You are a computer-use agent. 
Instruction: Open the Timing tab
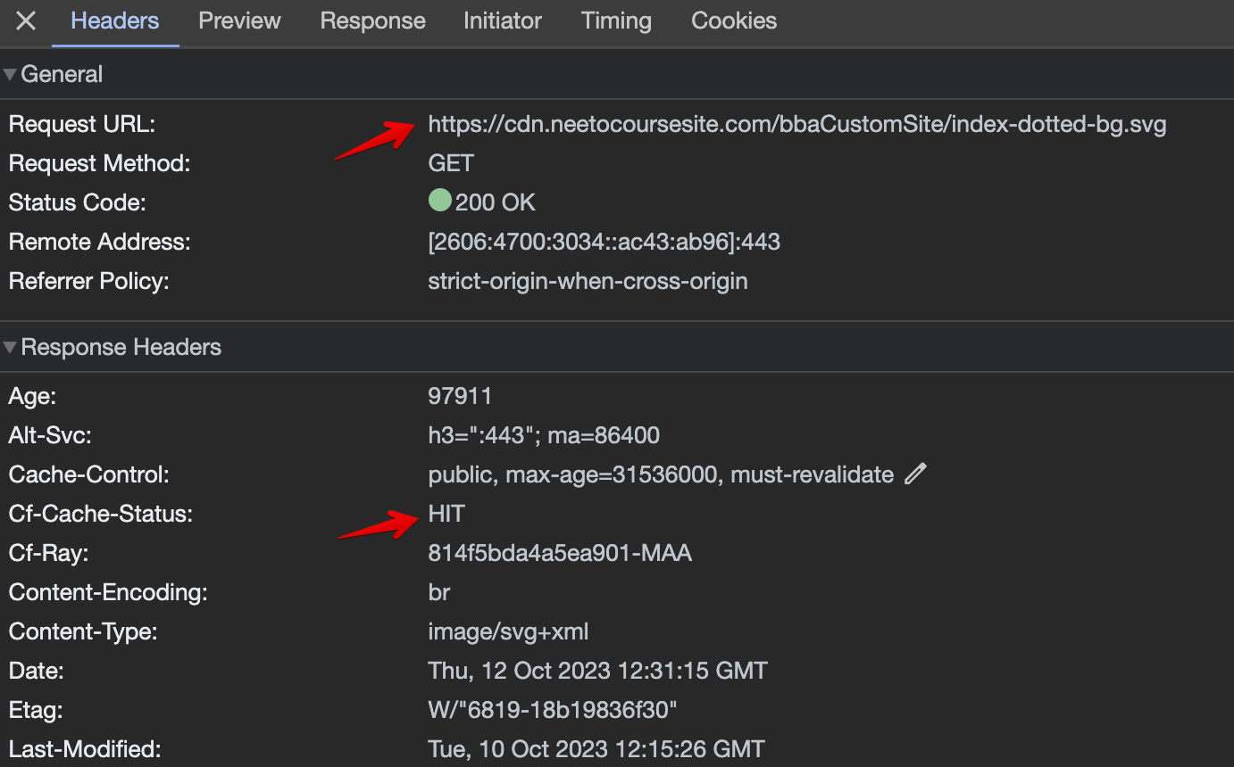coord(616,21)
